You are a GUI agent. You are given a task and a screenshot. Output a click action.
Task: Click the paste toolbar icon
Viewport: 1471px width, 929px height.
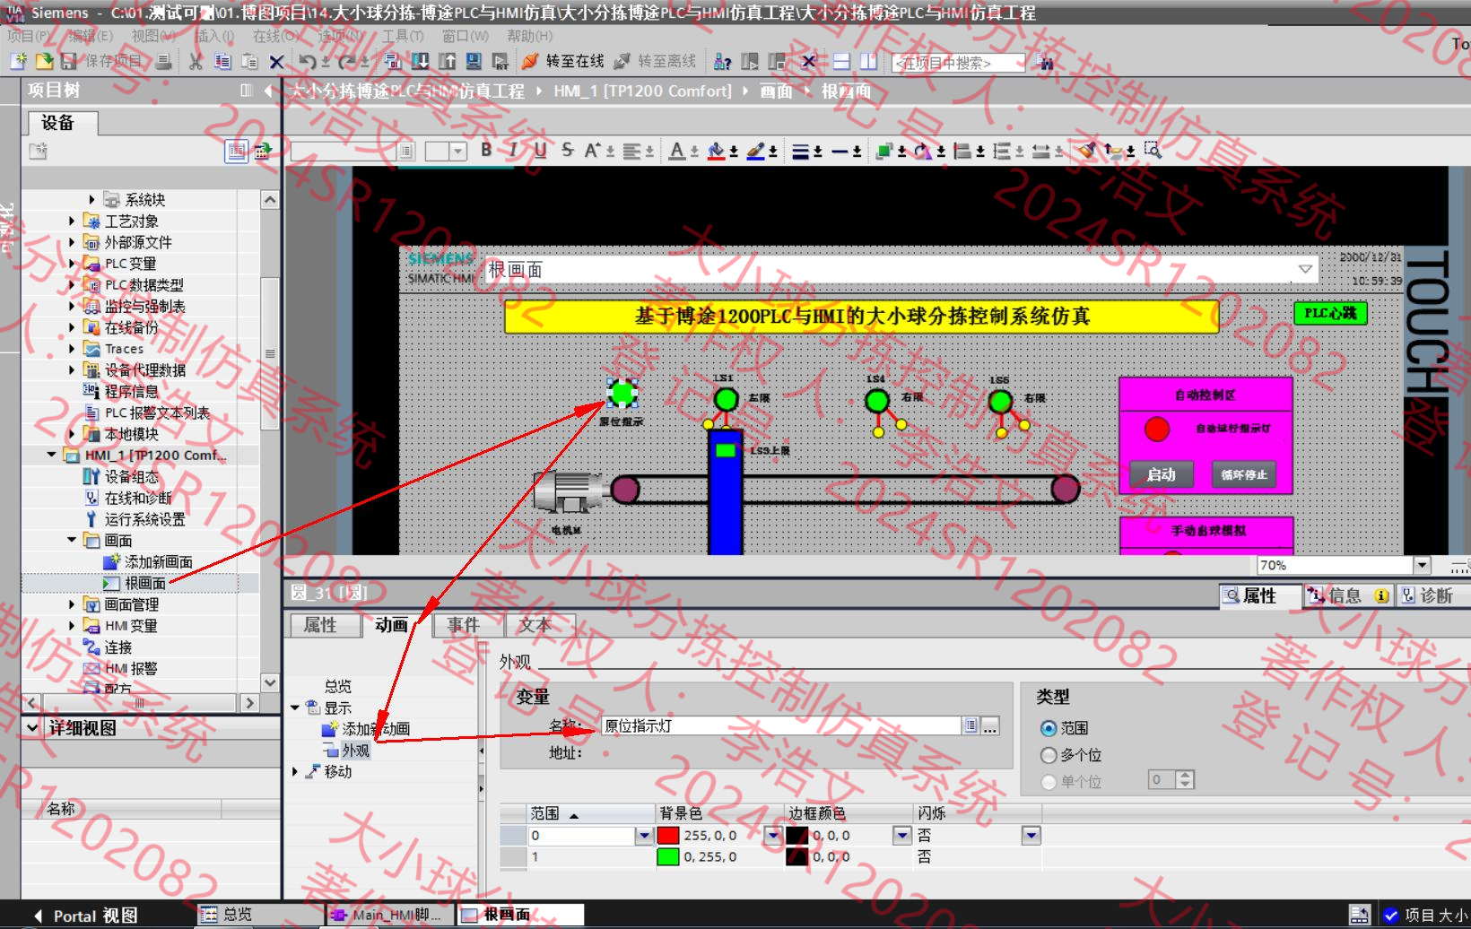click(249, 61)
